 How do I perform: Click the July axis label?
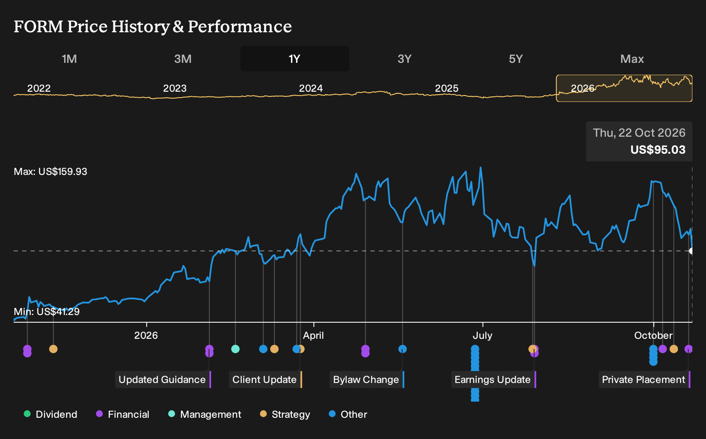point(483,335)
